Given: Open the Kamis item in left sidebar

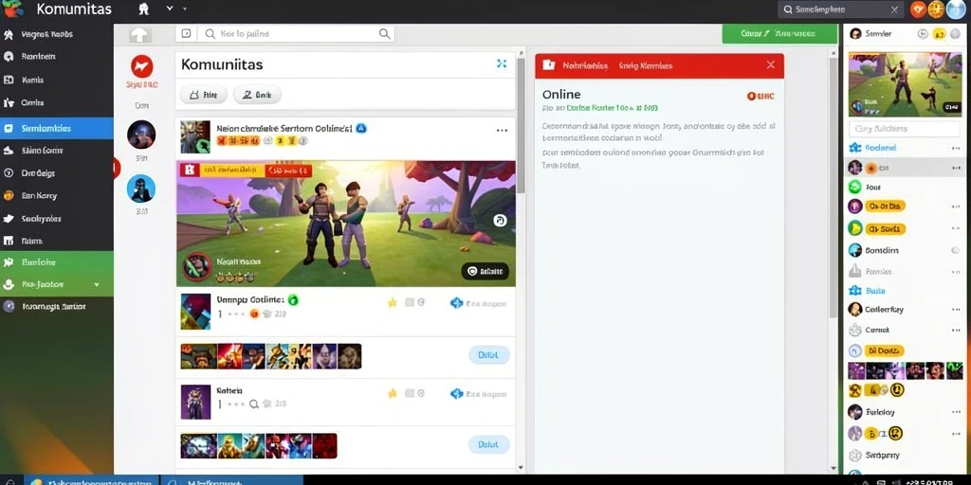Looking at the screenshot, I should pos(56,80).
